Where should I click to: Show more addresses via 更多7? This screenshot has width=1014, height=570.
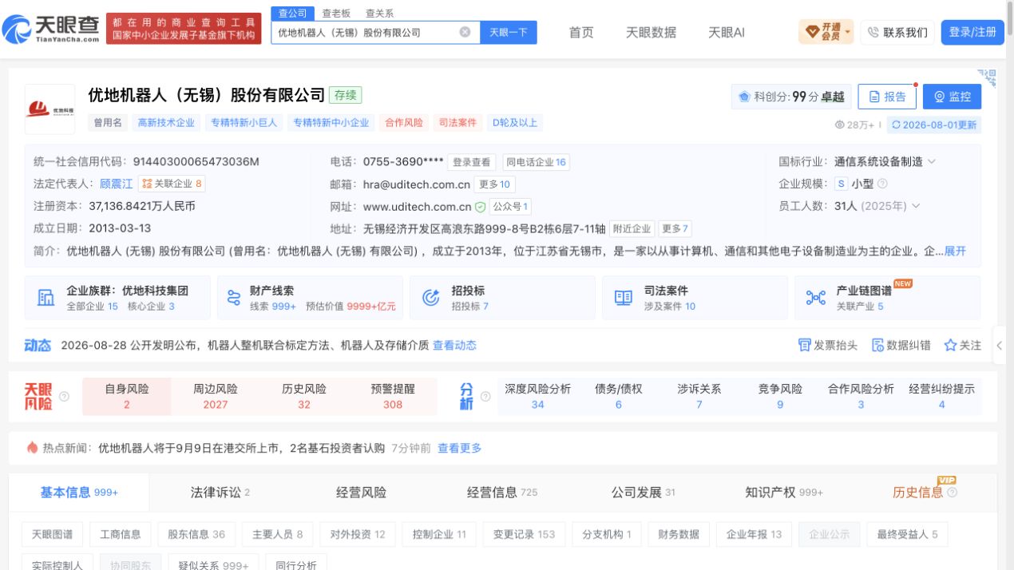[675, 229]
